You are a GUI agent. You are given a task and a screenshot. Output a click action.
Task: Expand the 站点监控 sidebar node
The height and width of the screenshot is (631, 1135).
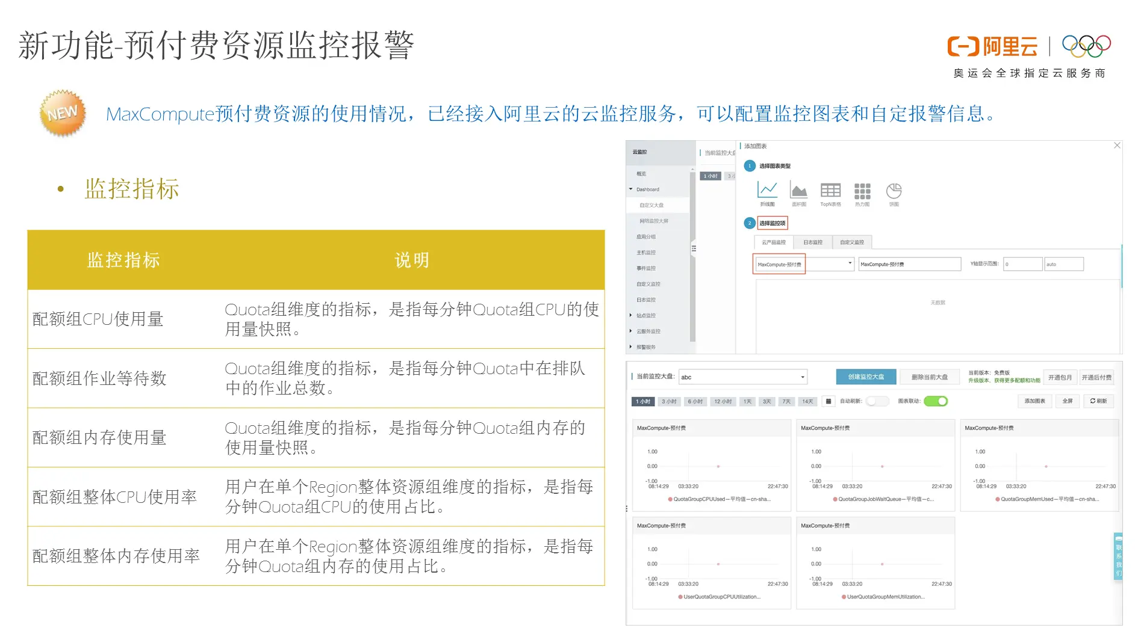pos(631,315)
